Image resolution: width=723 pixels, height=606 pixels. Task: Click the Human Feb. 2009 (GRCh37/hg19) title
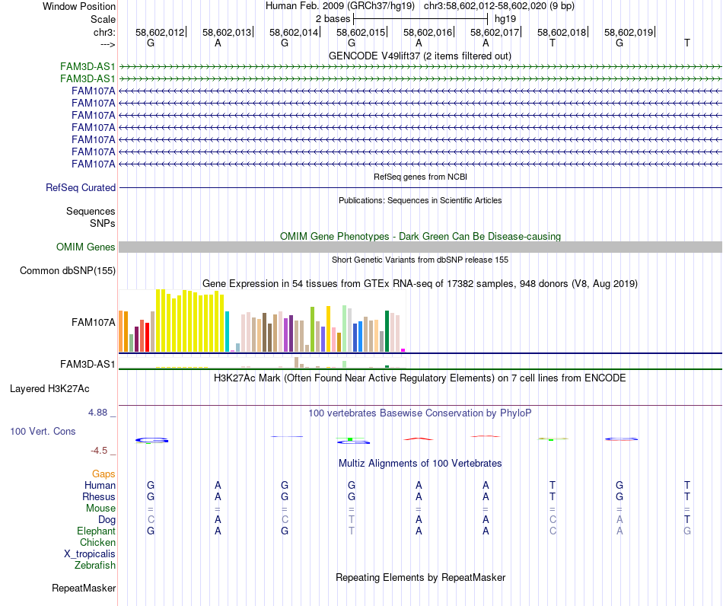click(340, 6)
